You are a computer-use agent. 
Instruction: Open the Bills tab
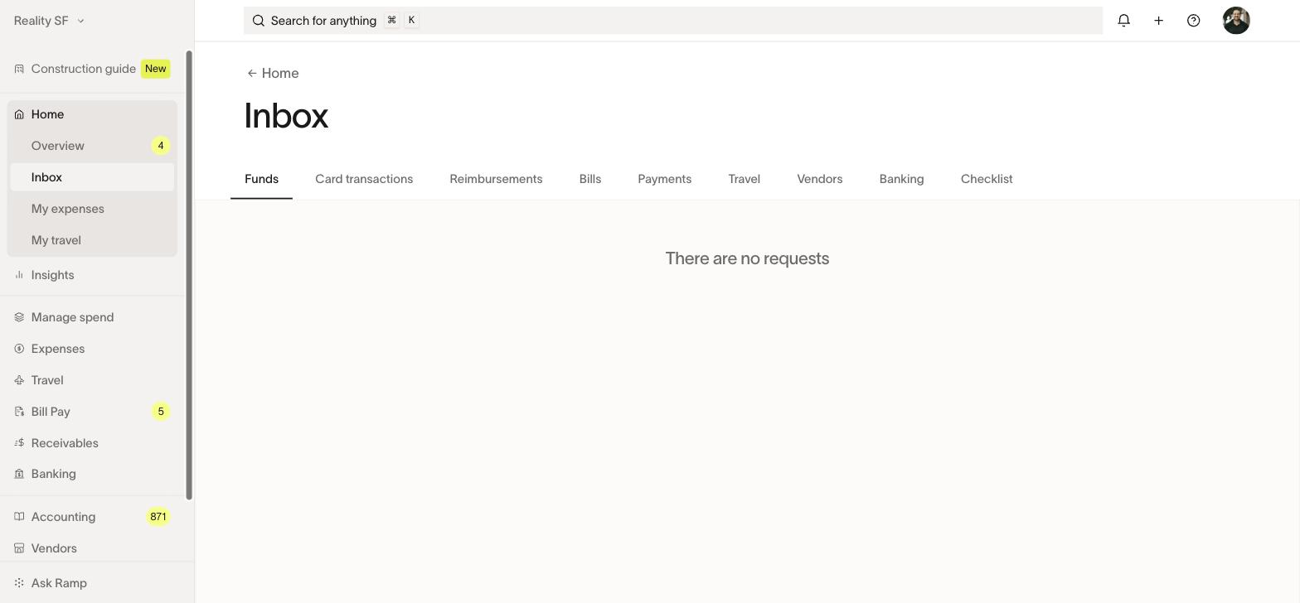pyautogui.click(x=589, y=179)
